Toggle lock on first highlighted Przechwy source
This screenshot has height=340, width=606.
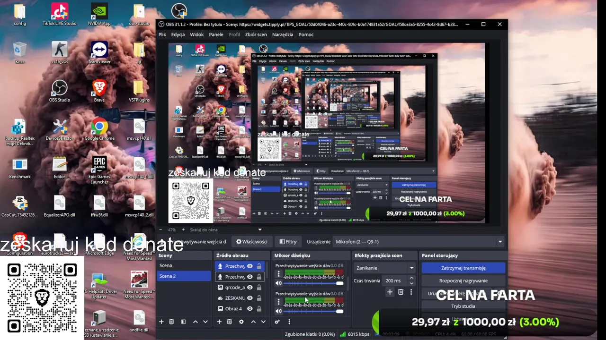[259, 266]
